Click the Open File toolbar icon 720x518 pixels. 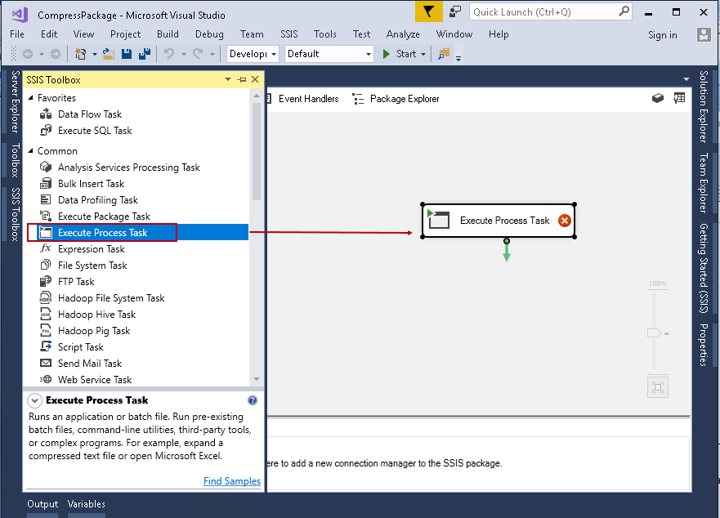109,54
